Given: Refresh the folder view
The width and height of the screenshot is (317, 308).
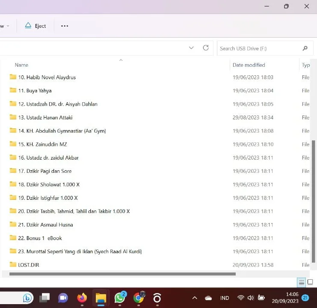Looking at the screenshot, I should point(206,47).
